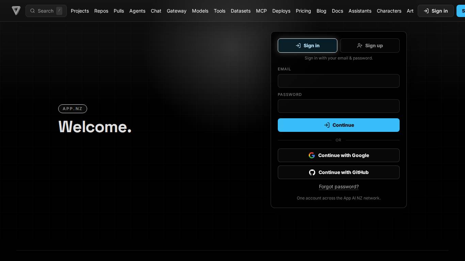Click the OR divider label
Viewport: 465px width, 261px height.
[x=338, y=140]
